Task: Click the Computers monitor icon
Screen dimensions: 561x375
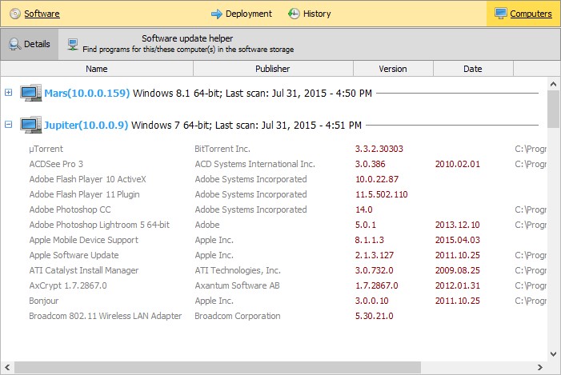Action: [x=500, y=14]
